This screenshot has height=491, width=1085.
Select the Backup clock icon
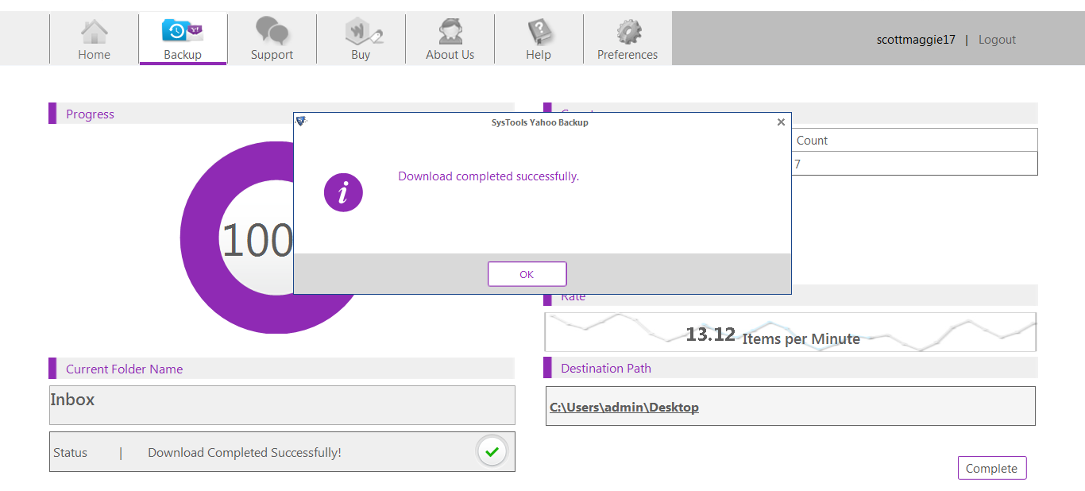click(183, 30)
